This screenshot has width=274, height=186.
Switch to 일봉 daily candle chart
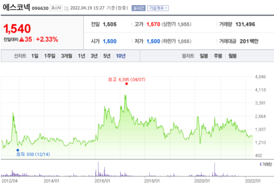pos(204,56)
